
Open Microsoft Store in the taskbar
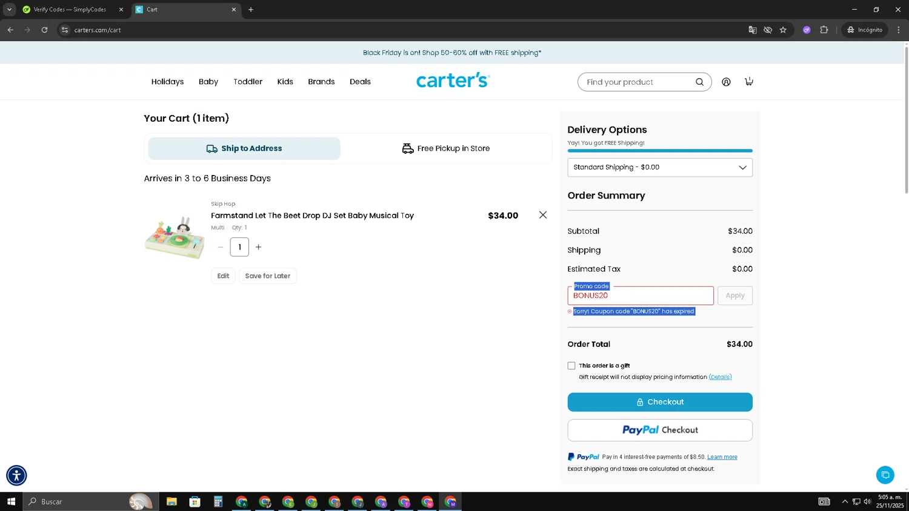(x=195, y=501)
